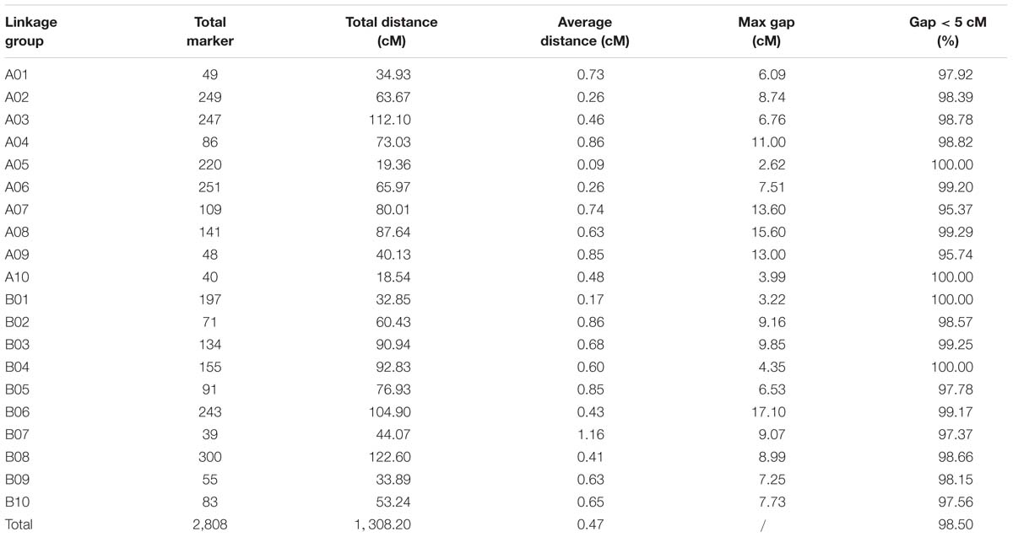Select the B01 linkage group label
Screen dimensions: 1013x537
point(17,299)
